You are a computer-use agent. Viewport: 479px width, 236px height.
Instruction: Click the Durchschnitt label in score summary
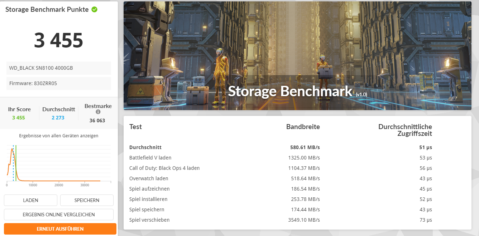[x=59, y=109]
